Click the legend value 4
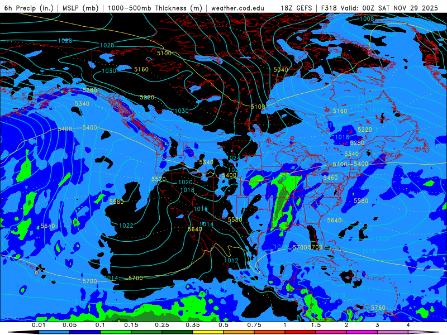 point(408,325)
